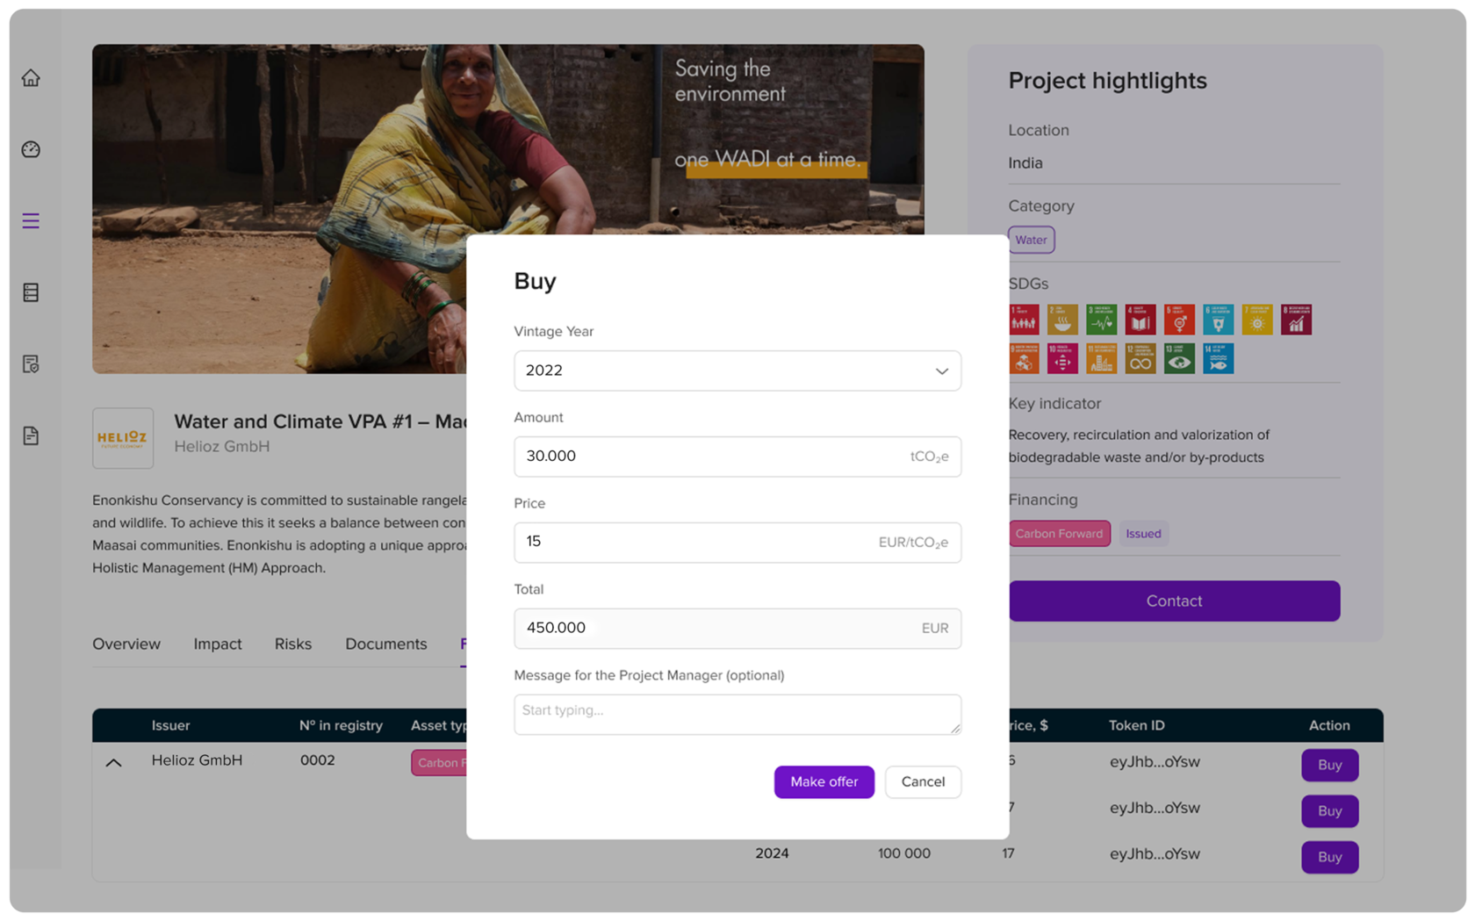Select the blue Life Below Water SDG icon
The height and width of the screenshot is (921, 1475).
[x=1218, y=358]
